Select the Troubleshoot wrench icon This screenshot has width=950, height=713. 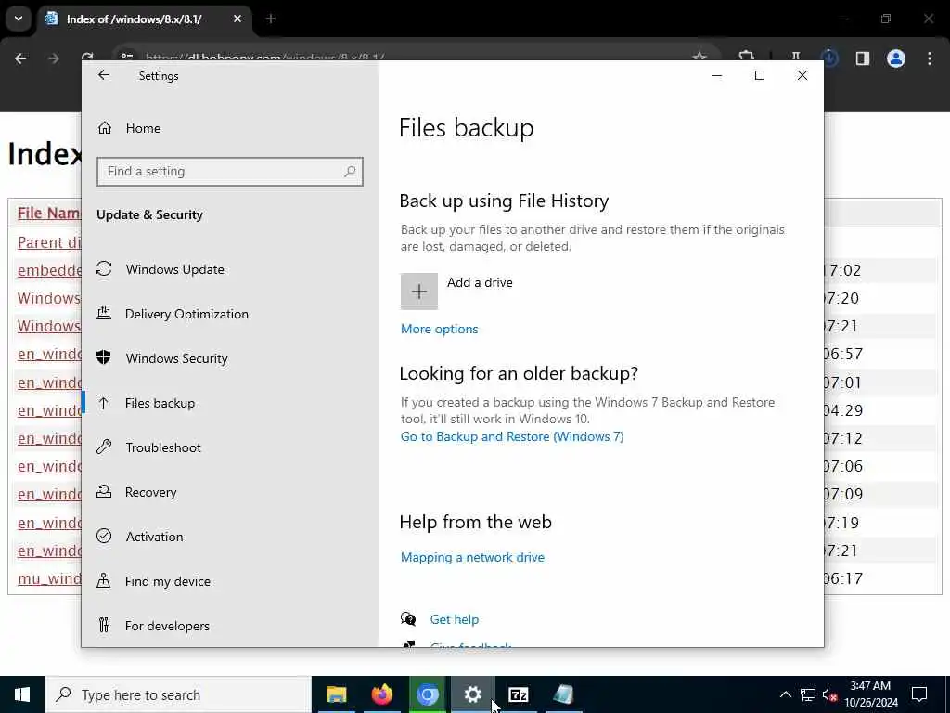[x=104, y=447]
